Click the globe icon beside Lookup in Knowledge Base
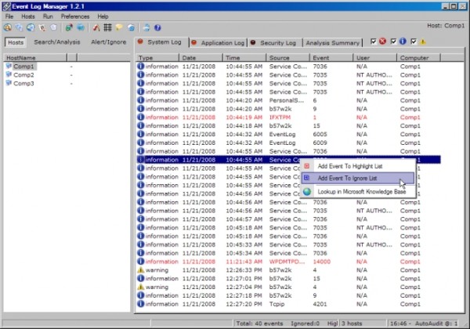The image size is (470, 329). (x=307, y=191)
